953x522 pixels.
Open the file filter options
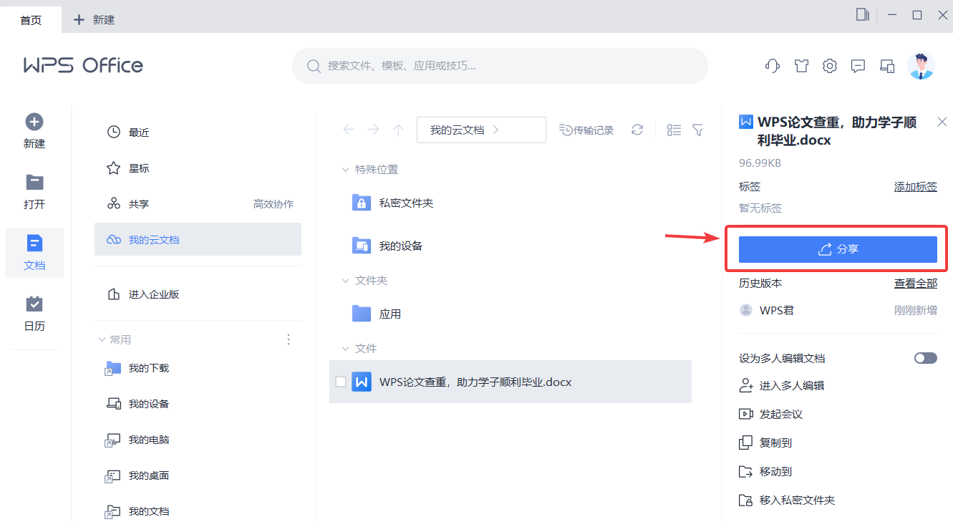pyautogui.click(x=697, y=130)
